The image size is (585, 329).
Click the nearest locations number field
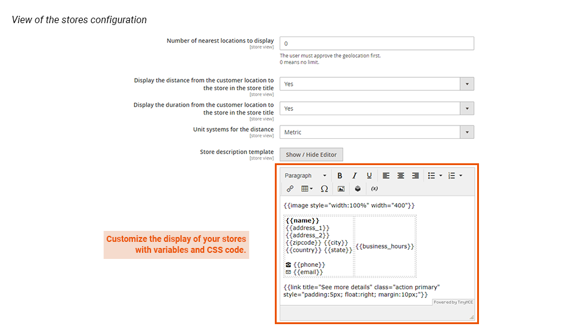coord(377,44)
